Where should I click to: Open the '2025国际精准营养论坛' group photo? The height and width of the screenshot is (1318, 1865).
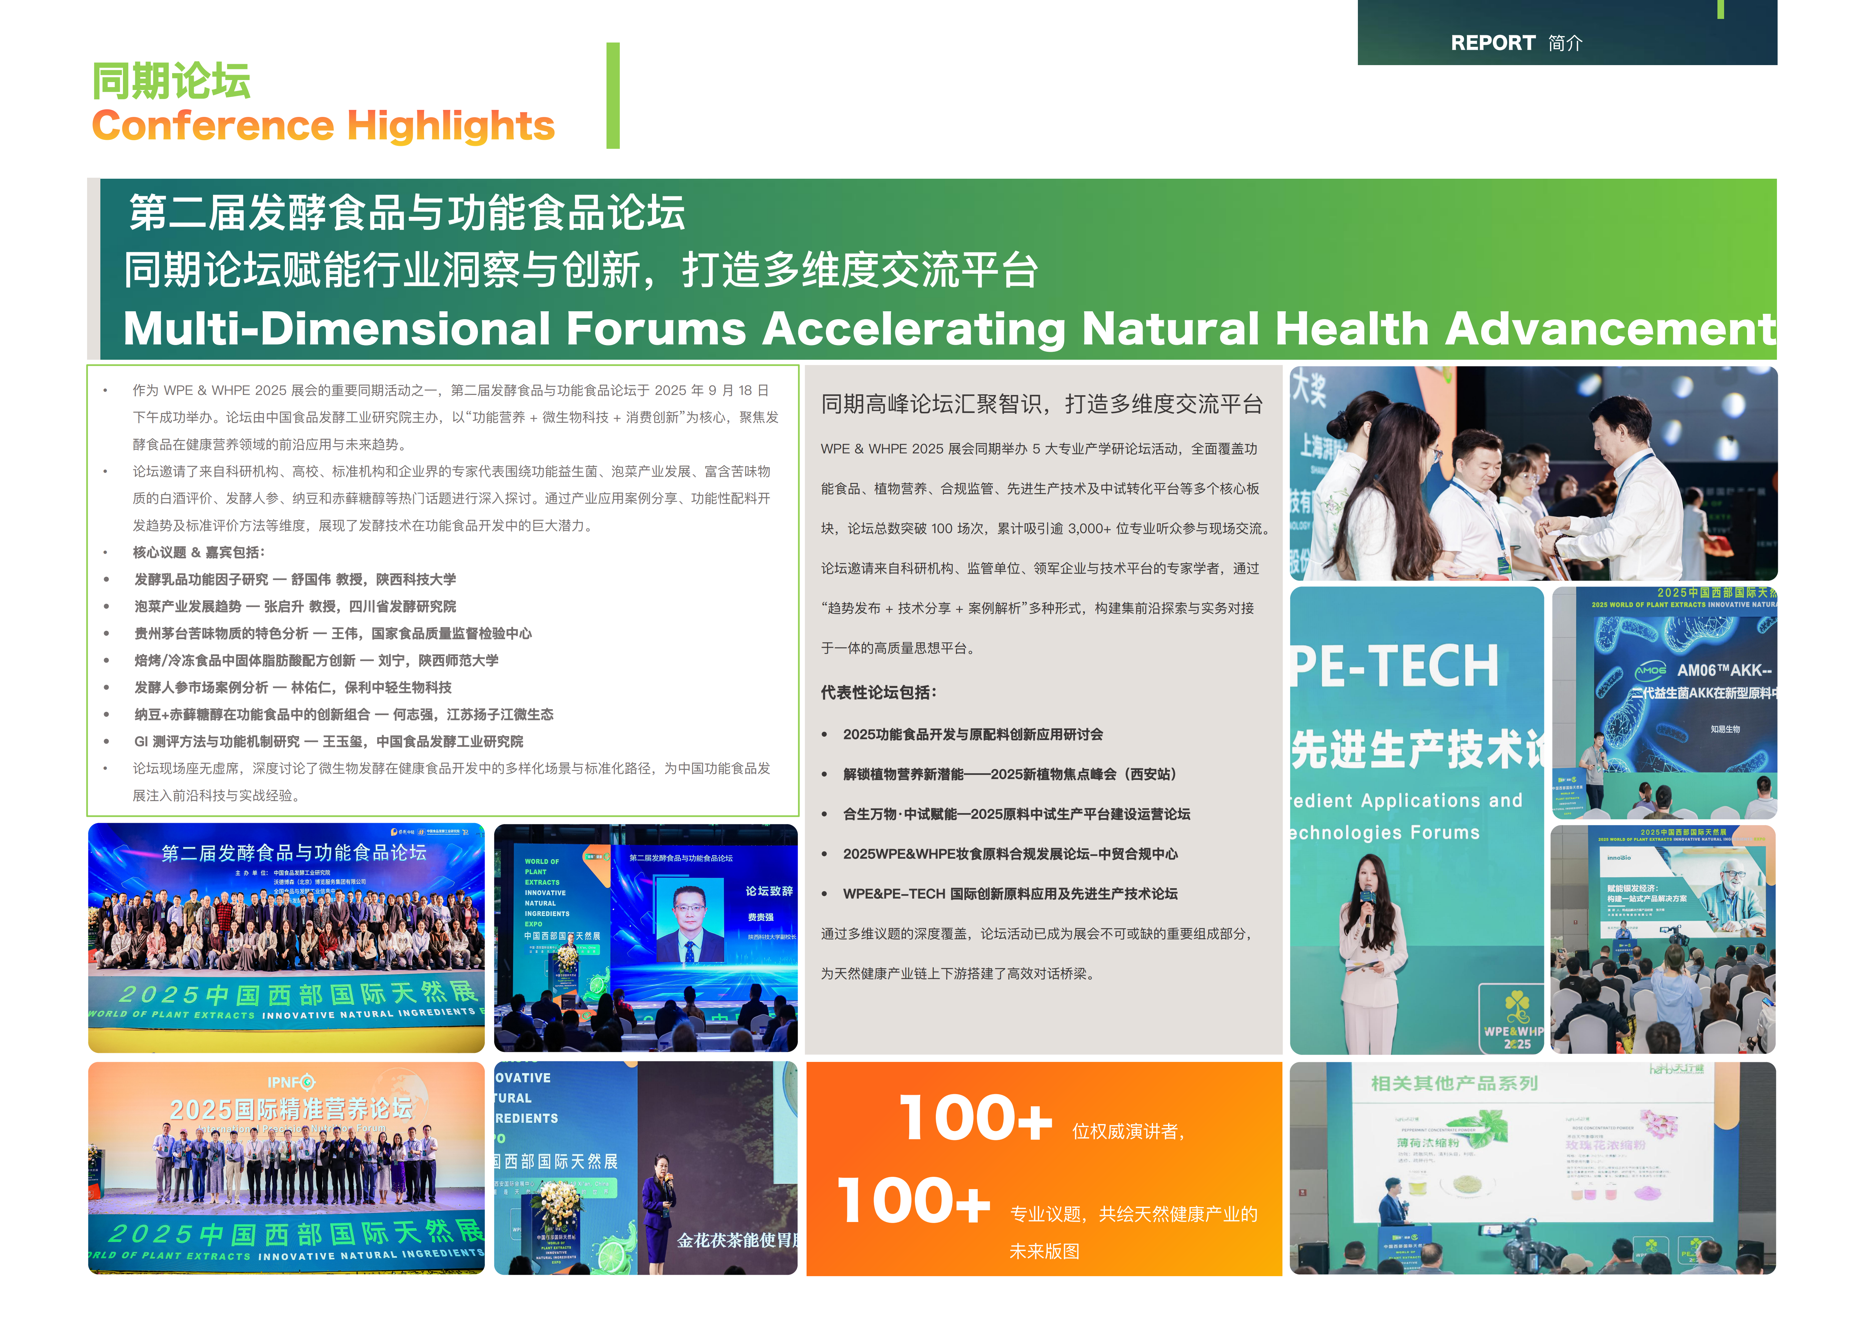pyautogui.click(x=286, y=1168)
